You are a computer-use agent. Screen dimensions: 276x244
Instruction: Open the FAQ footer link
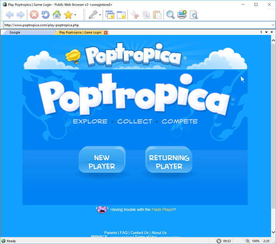point(124,233)
